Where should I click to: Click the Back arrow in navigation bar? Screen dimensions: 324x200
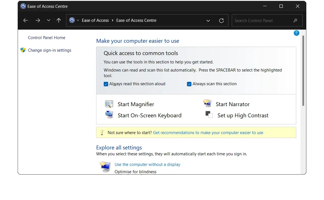tap(26, 20)
